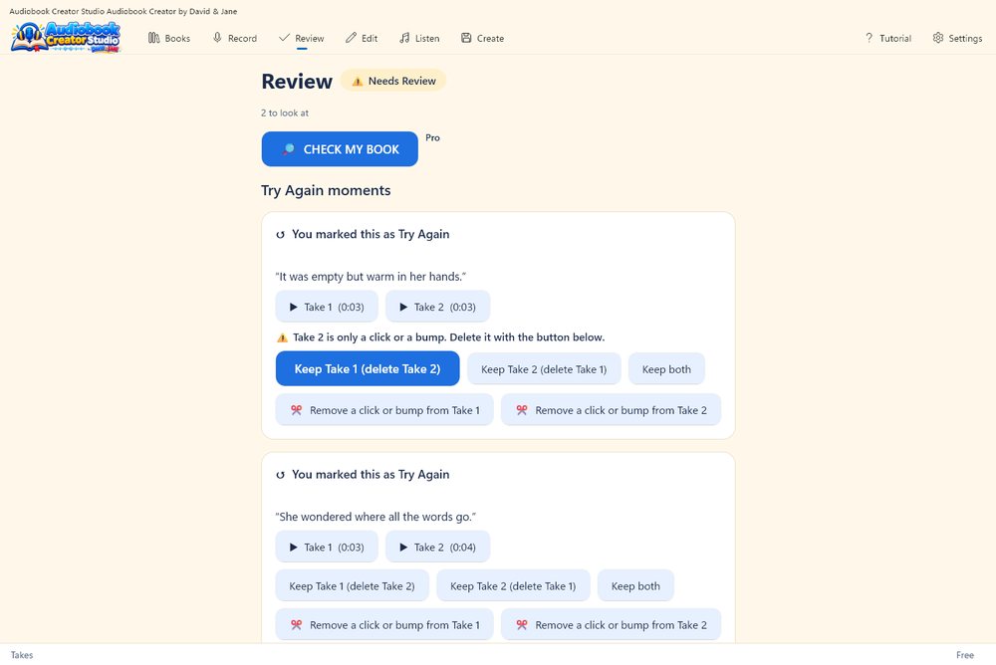
Task: Remove click from Take 1 of "It was empty"
Action: click(x=384, y=410)
